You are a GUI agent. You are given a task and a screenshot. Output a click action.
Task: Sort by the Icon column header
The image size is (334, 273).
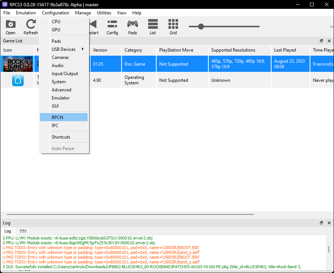click(17, 50)
